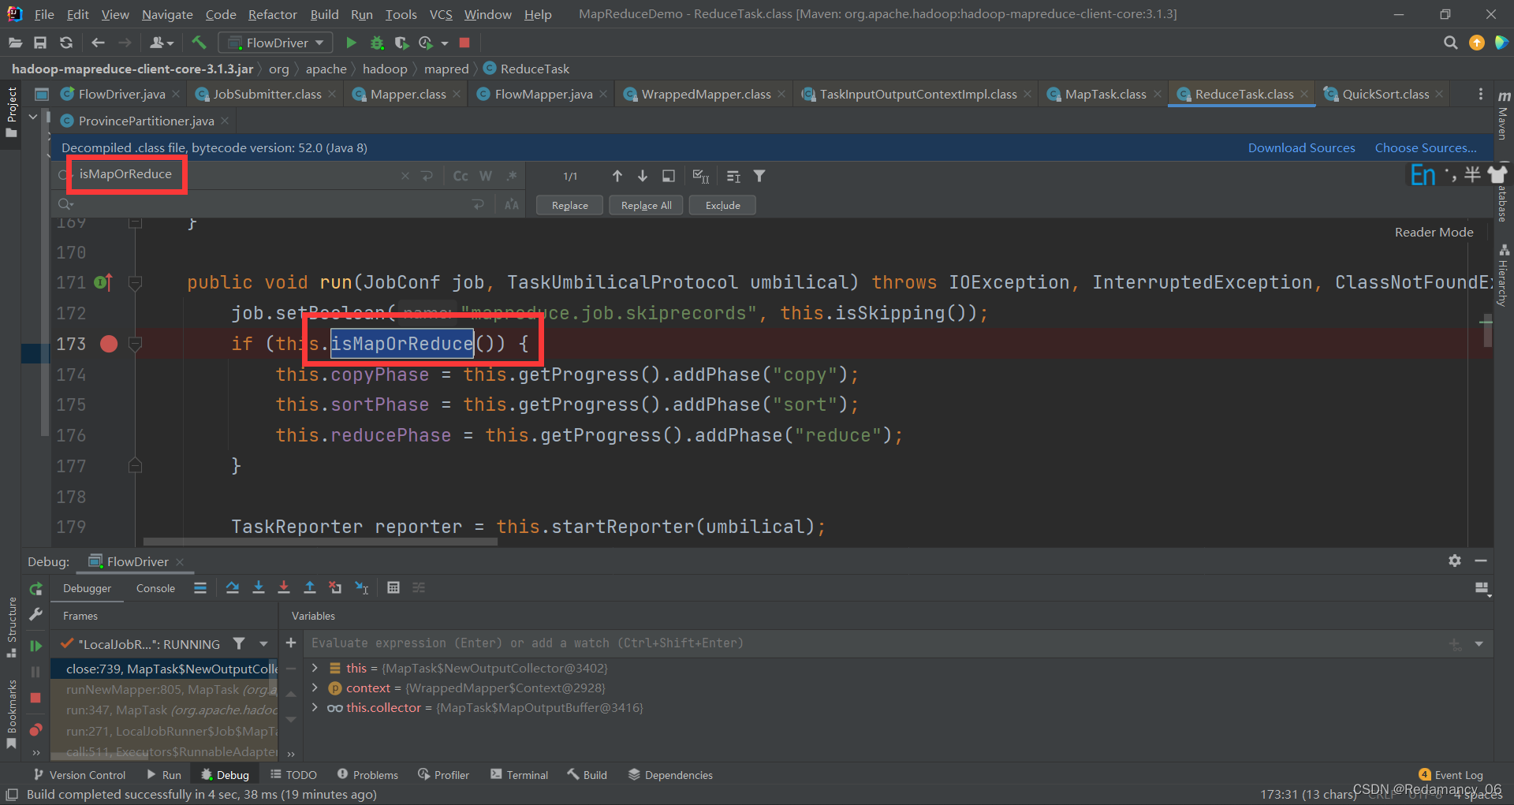
Task: Switch to the MapTask.class tab
Action: pyautogui.click(x=1105, y=94)
